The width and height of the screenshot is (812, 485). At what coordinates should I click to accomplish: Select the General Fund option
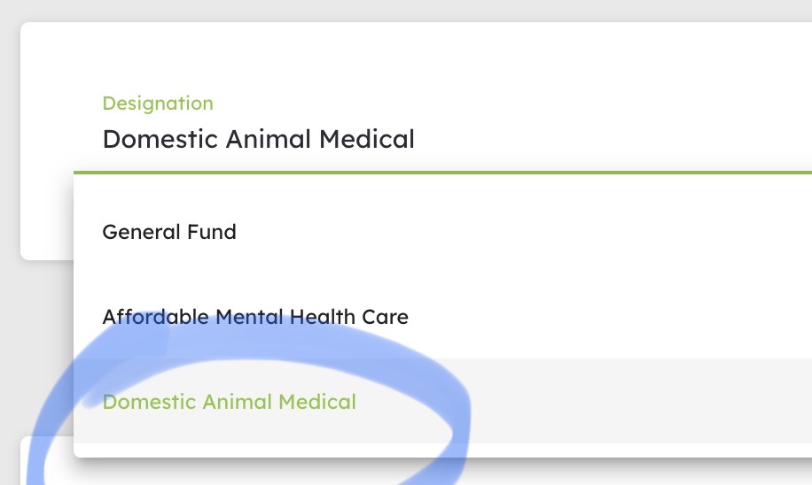click(x=442, y=232)
